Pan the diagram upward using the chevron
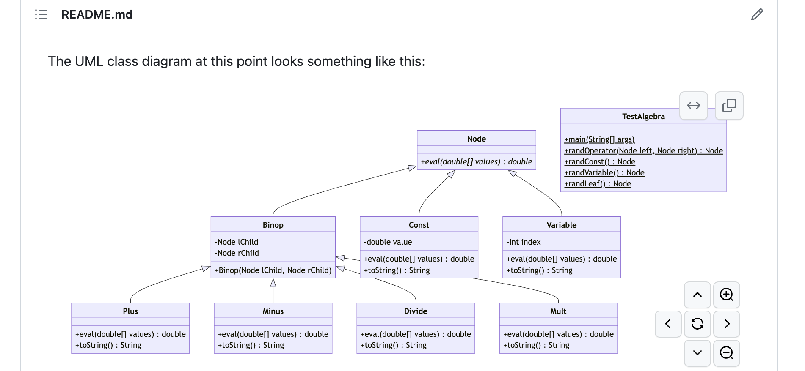The image size is (805, 371). click(697, 295)
